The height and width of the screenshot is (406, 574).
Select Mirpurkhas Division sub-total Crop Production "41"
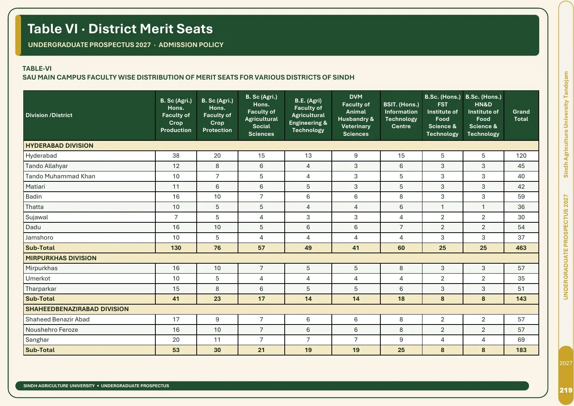176,299
